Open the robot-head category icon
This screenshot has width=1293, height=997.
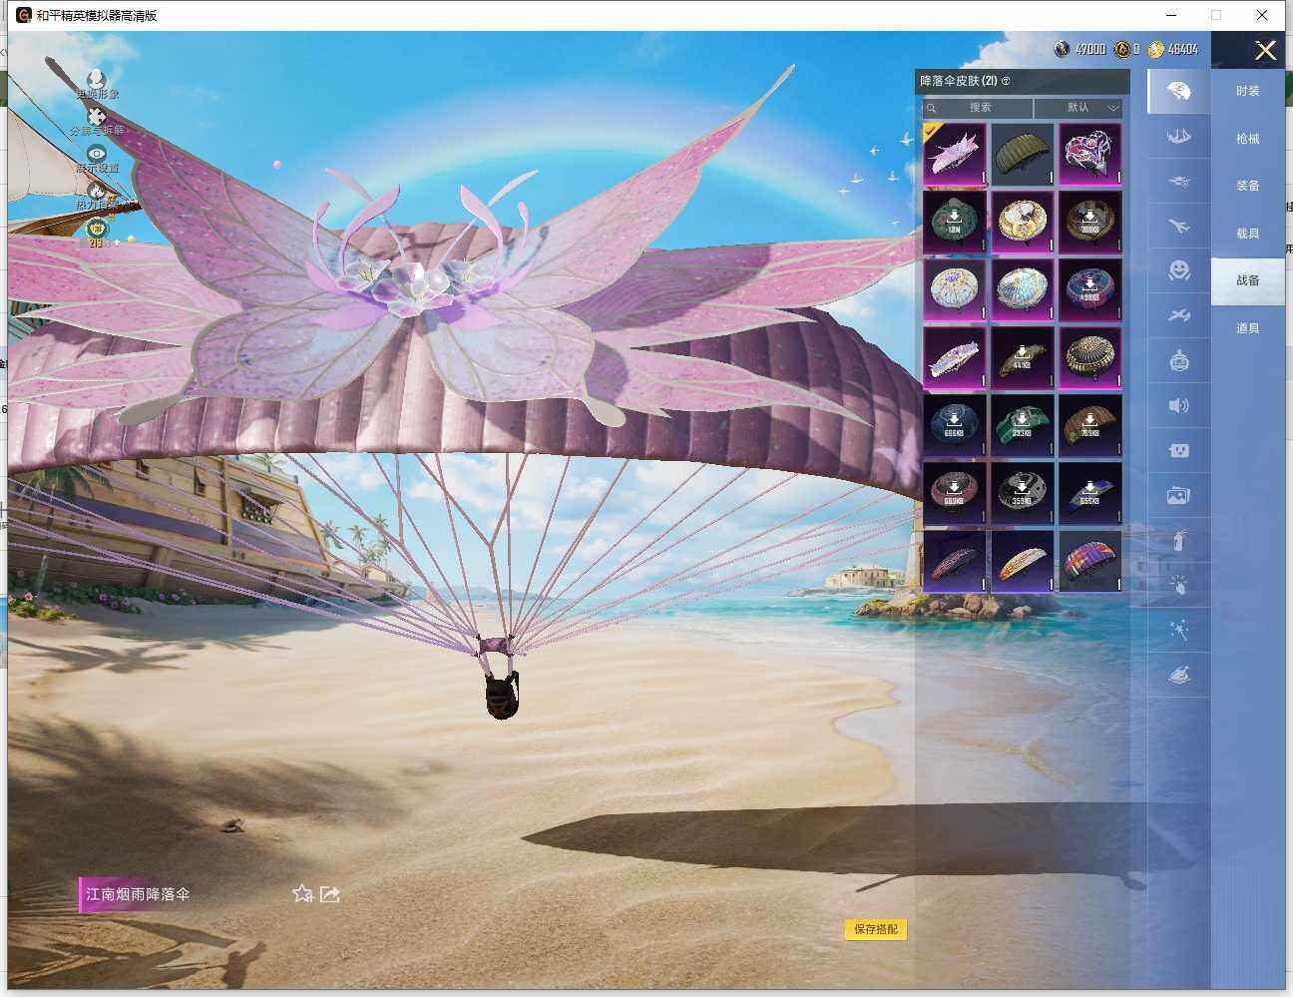1178,360
